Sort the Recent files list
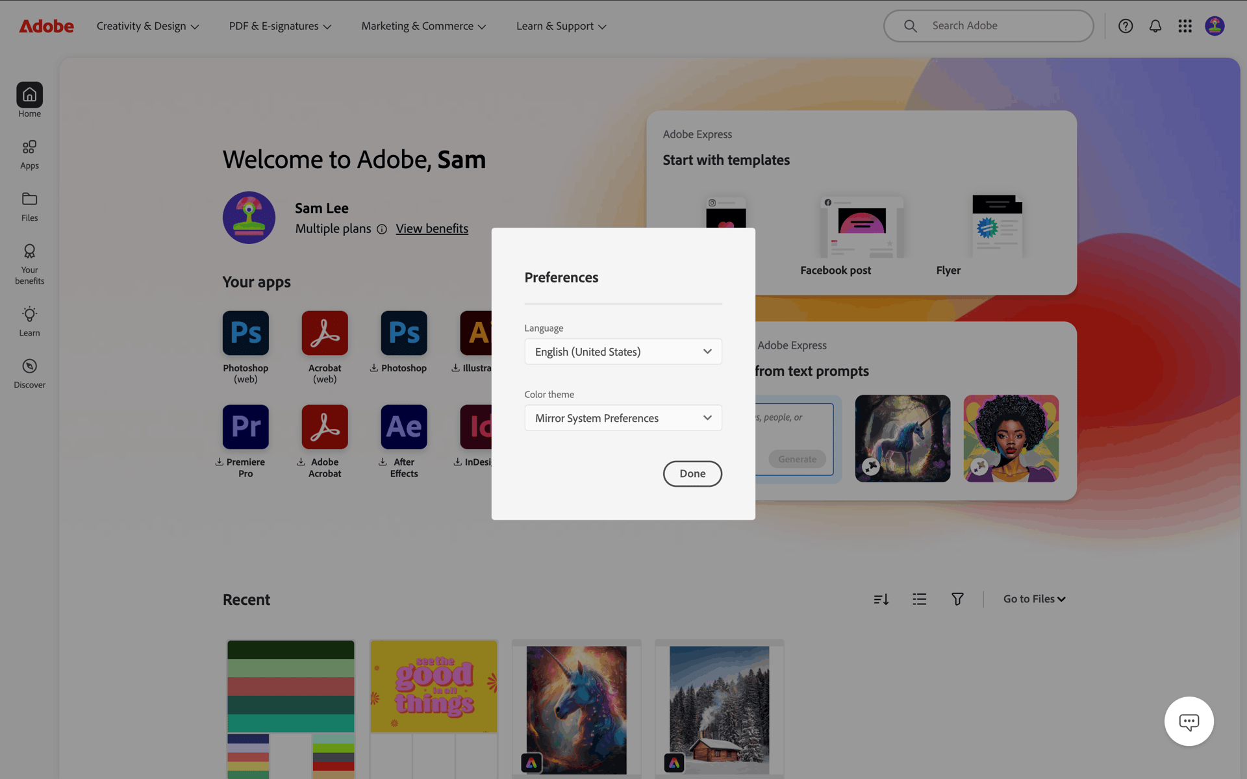This screenshot has height=779, width=1247. [x=881, y=599]
